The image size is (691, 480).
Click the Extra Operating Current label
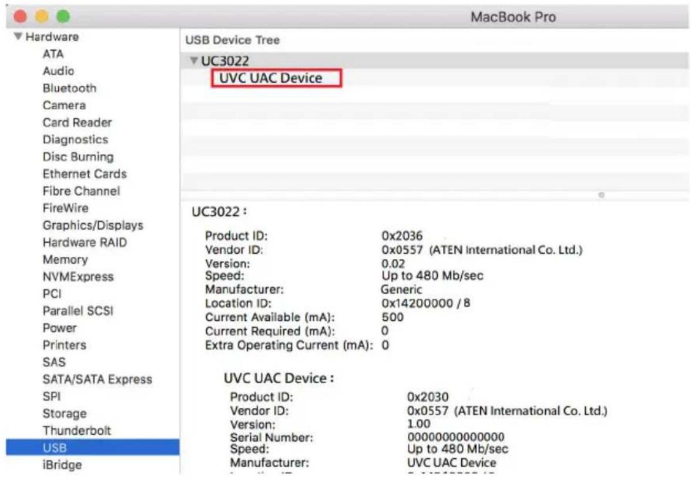tap(289, 345)
